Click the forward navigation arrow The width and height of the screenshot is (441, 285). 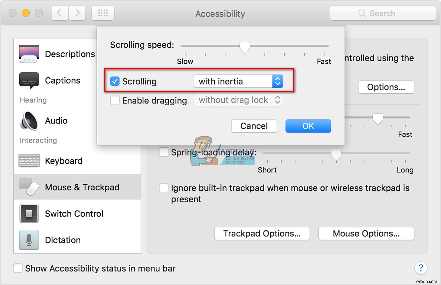point(77,13)
